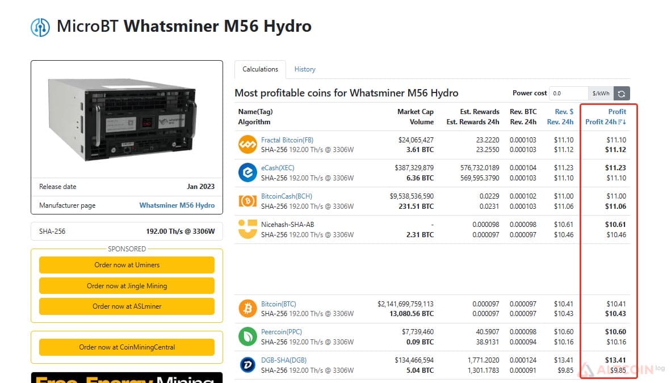The image size is (671, 383).
Task: Sort by the Rev. 24h column header
Action: click(x=560, y=122)
